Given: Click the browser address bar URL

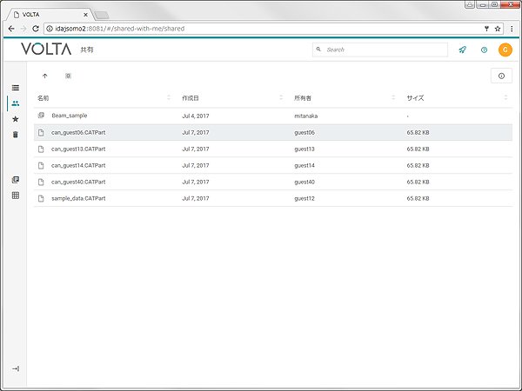Looking at the screenshot, I should [x=120, y=29].
